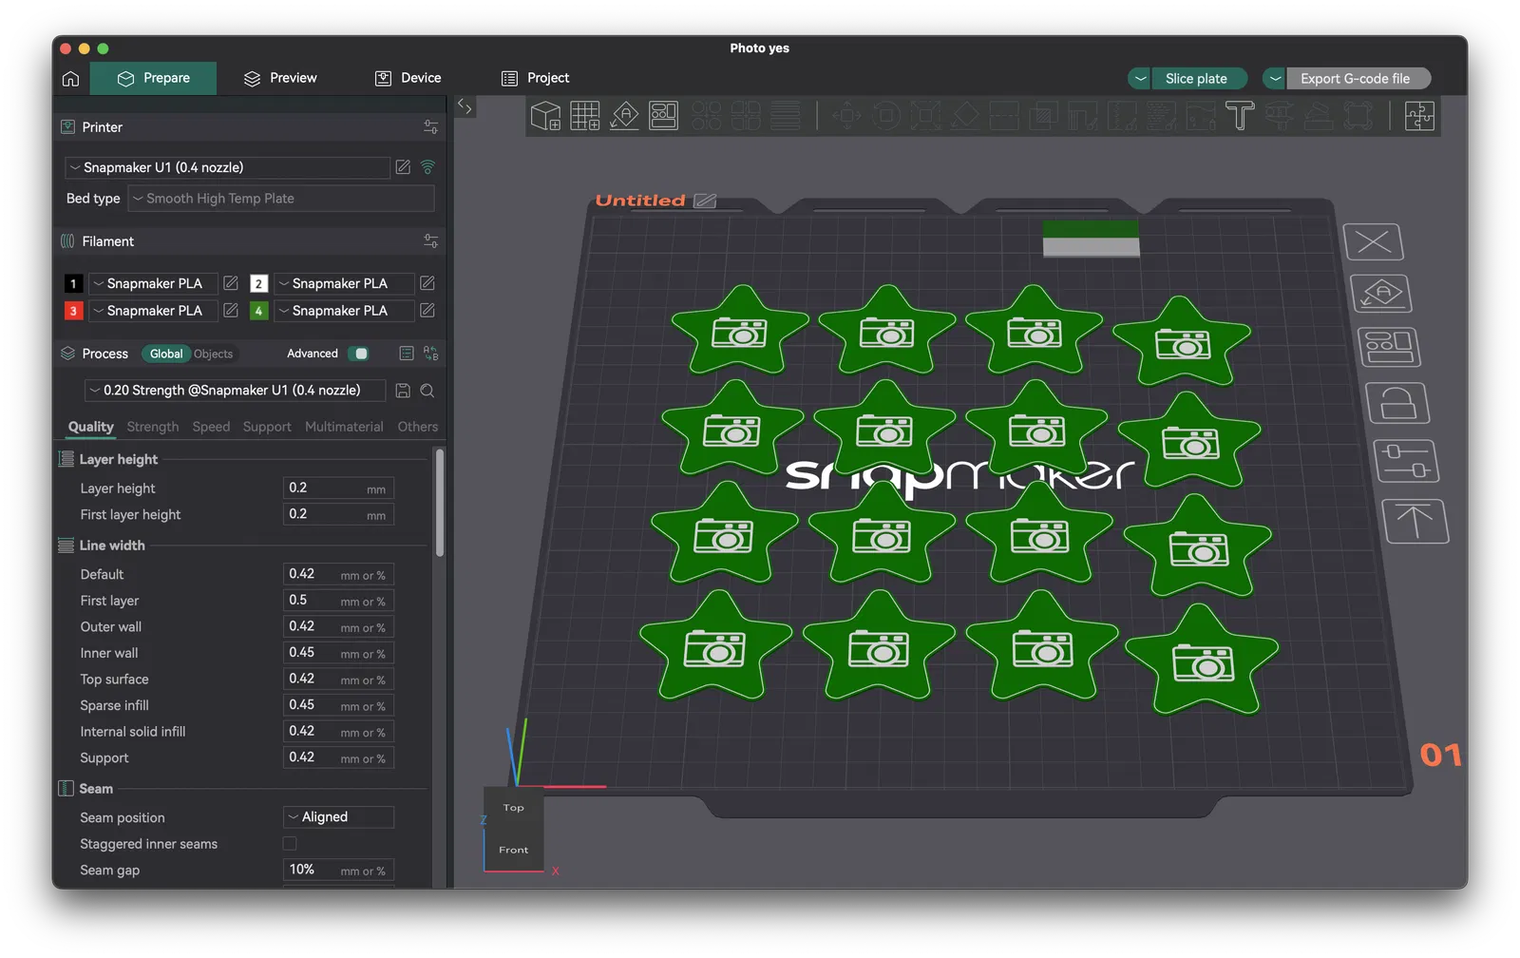Image resolution: width=1520 pixels, height=958 pixels.
Task: Click the Arrange all objects toolbar icon
Action: 663,116
